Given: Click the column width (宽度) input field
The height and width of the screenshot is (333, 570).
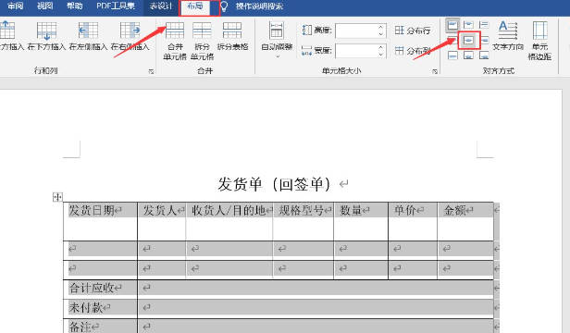Looking at the screenshot, I should (356, 51).
